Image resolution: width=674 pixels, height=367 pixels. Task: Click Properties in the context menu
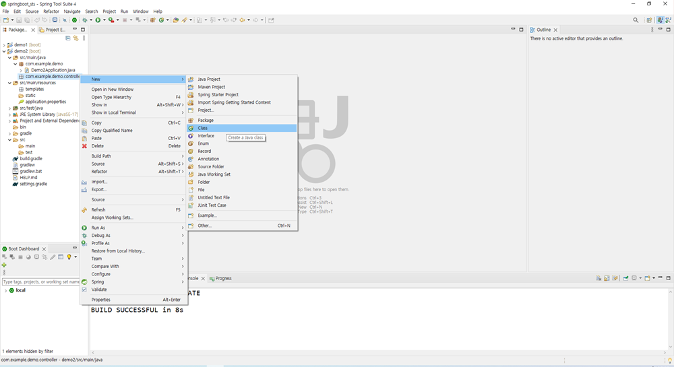[133, 300]
